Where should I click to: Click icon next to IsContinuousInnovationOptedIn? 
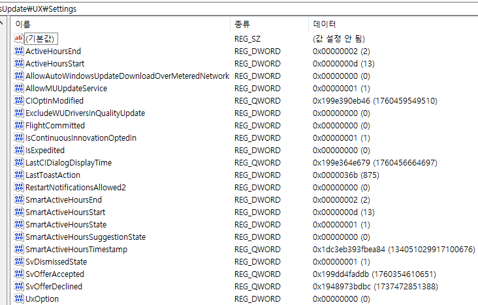click(x=18, y=138)
